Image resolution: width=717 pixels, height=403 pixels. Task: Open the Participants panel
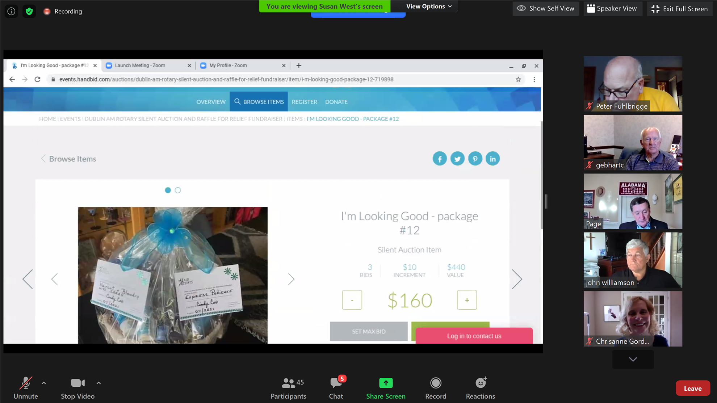point(288,388)
